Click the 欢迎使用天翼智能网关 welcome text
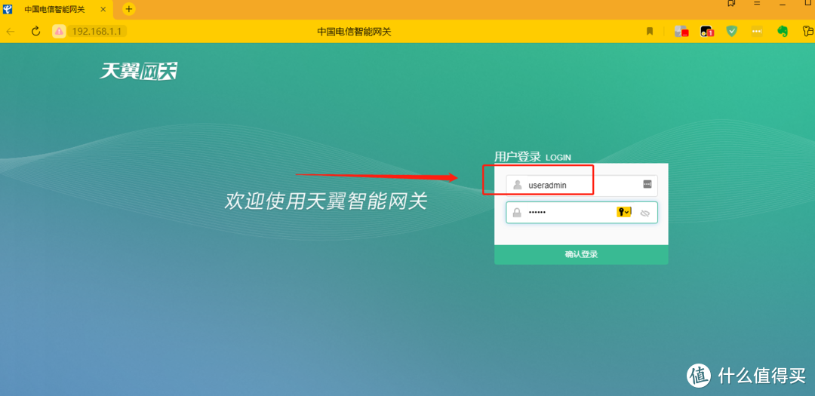The image size is (815, 396). pyautogui.click(x=325, y=201)
